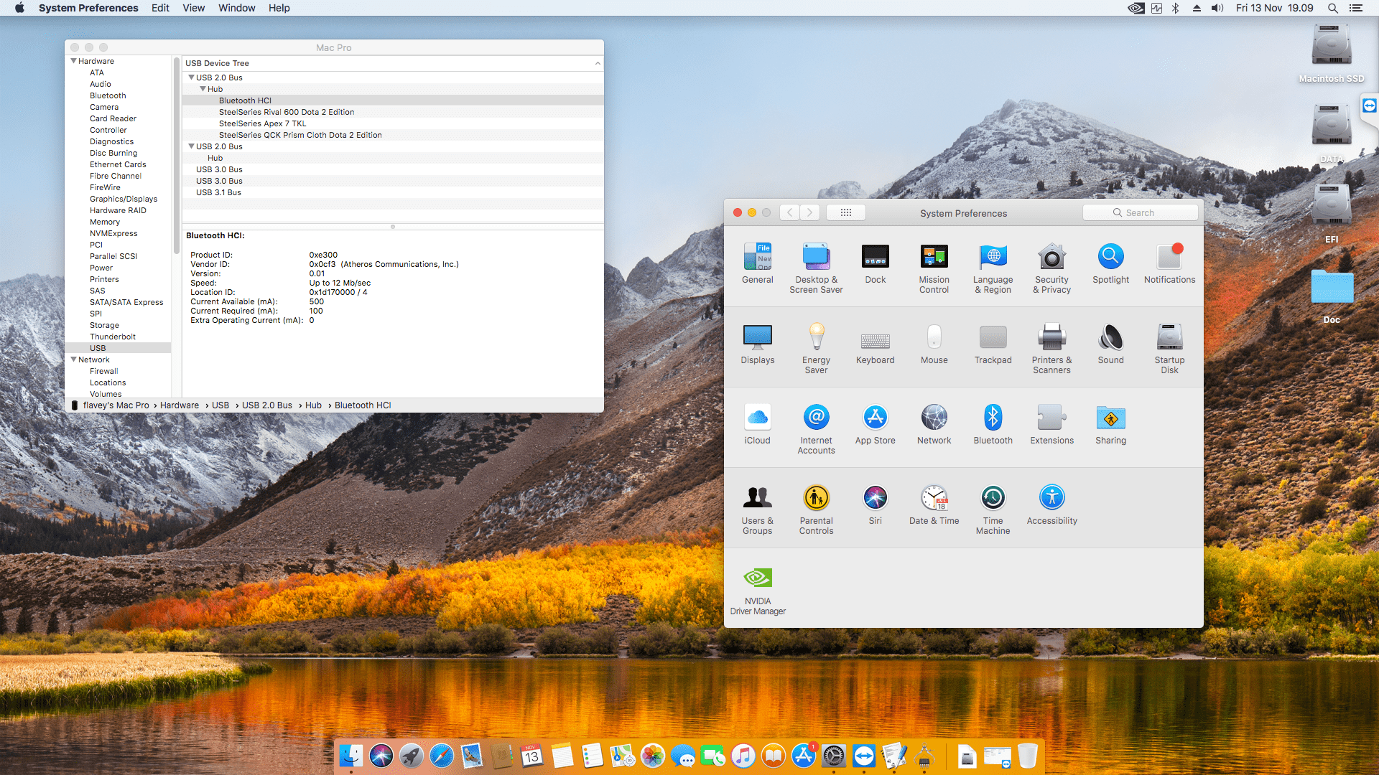This screenshot has width=1379, height=775.
Task: Open the Edit menu
Action: point(160,8)
